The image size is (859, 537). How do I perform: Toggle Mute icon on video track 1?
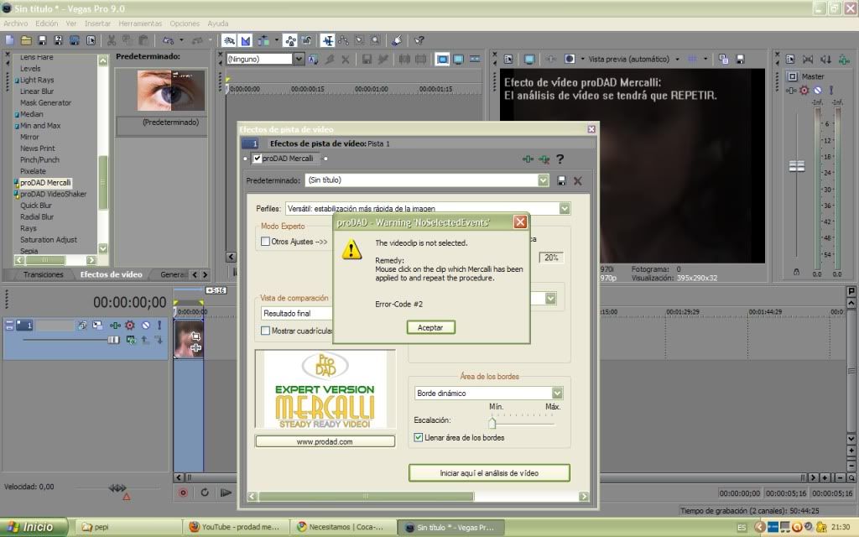pyautogui.click(x=146, y=326)
